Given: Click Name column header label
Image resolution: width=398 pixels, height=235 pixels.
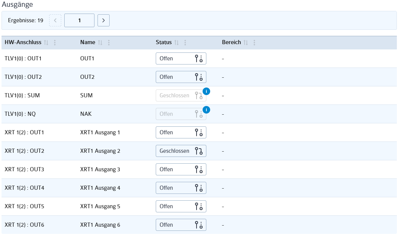Looking at the screenshot, I should [x=88, y=42].
